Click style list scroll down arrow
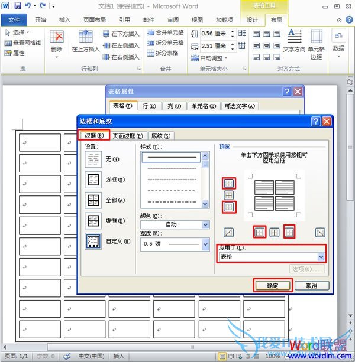Image resolution: width=355 pixels, height=362 pixels. click(205, 204)
